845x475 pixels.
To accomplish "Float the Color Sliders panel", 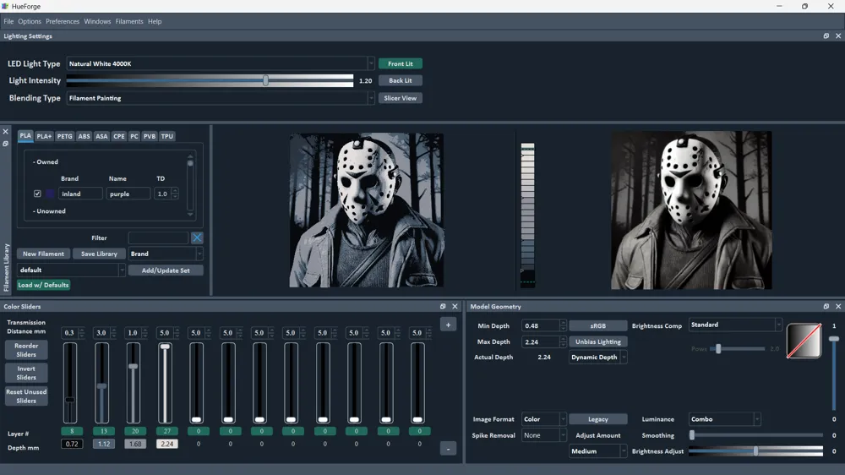I will (443, 306).
